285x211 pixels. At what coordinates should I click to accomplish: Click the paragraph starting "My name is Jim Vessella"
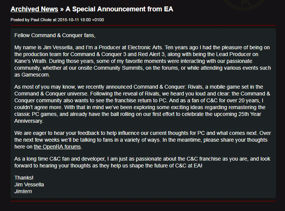[x=142, y=62]
